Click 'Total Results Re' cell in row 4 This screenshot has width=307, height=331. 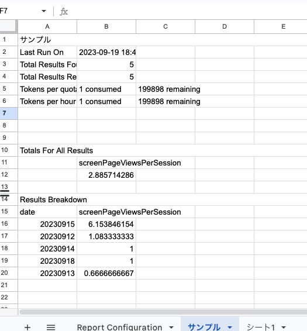tap(47, 77)
